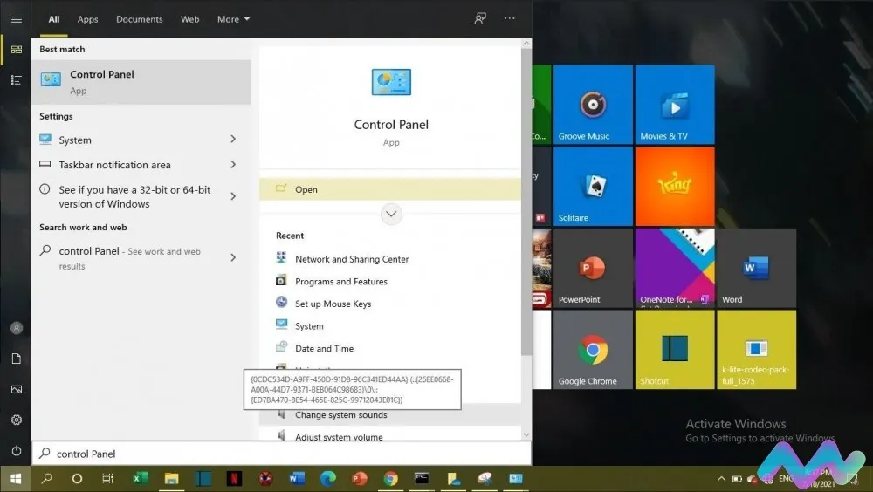Image resolution: width=873 pixels, height=492 pixels.
Task: Show all apps list in Start rail
Action: pyautogui.click(x=16, y=80)
